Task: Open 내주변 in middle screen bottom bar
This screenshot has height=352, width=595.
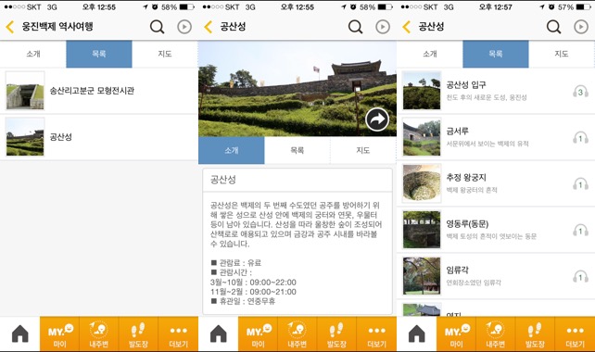Action: [297, 333]
